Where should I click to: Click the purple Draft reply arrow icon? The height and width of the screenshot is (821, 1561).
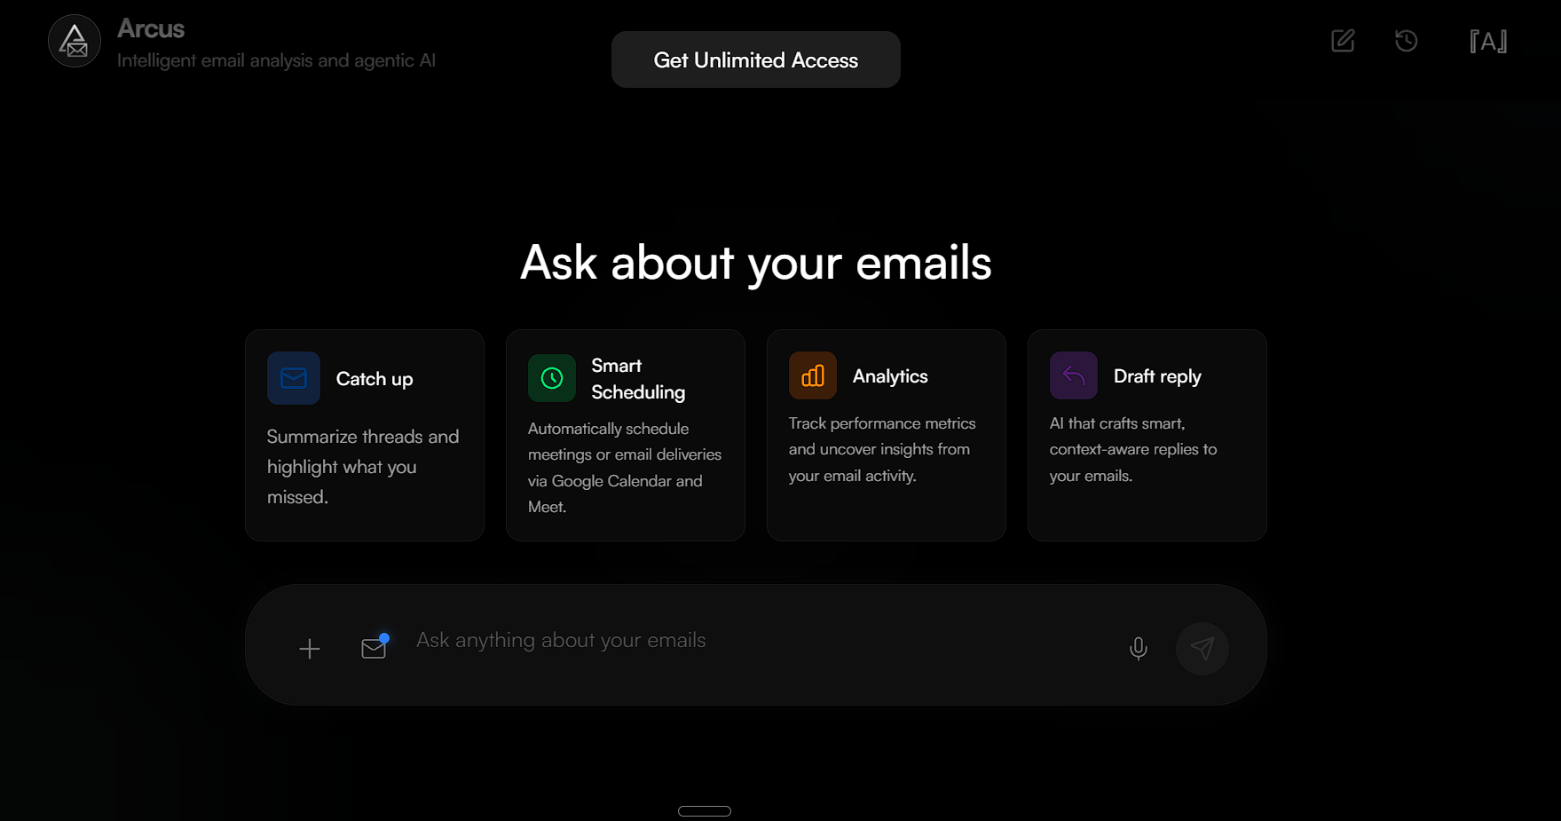[1073, 375]
